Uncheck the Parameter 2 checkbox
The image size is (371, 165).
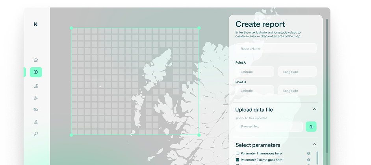(237, 160)
